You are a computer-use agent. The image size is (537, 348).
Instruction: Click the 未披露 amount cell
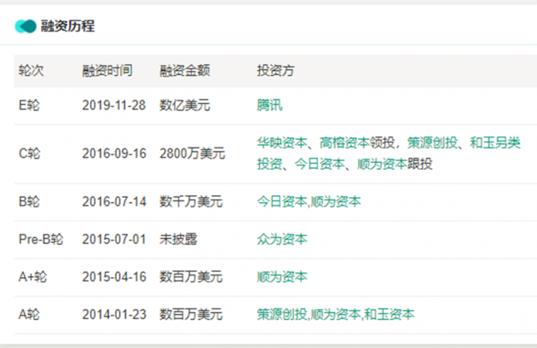(178, 240)
